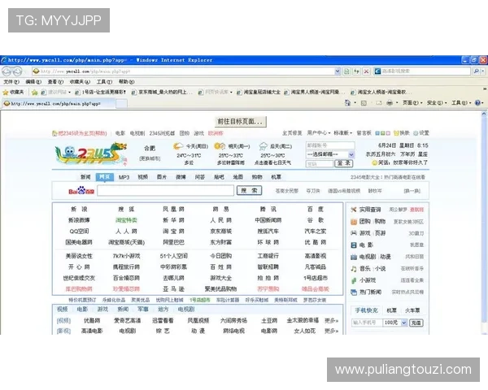Select the 火车票 tab
The image size is (488, 390).
point(412,310)
